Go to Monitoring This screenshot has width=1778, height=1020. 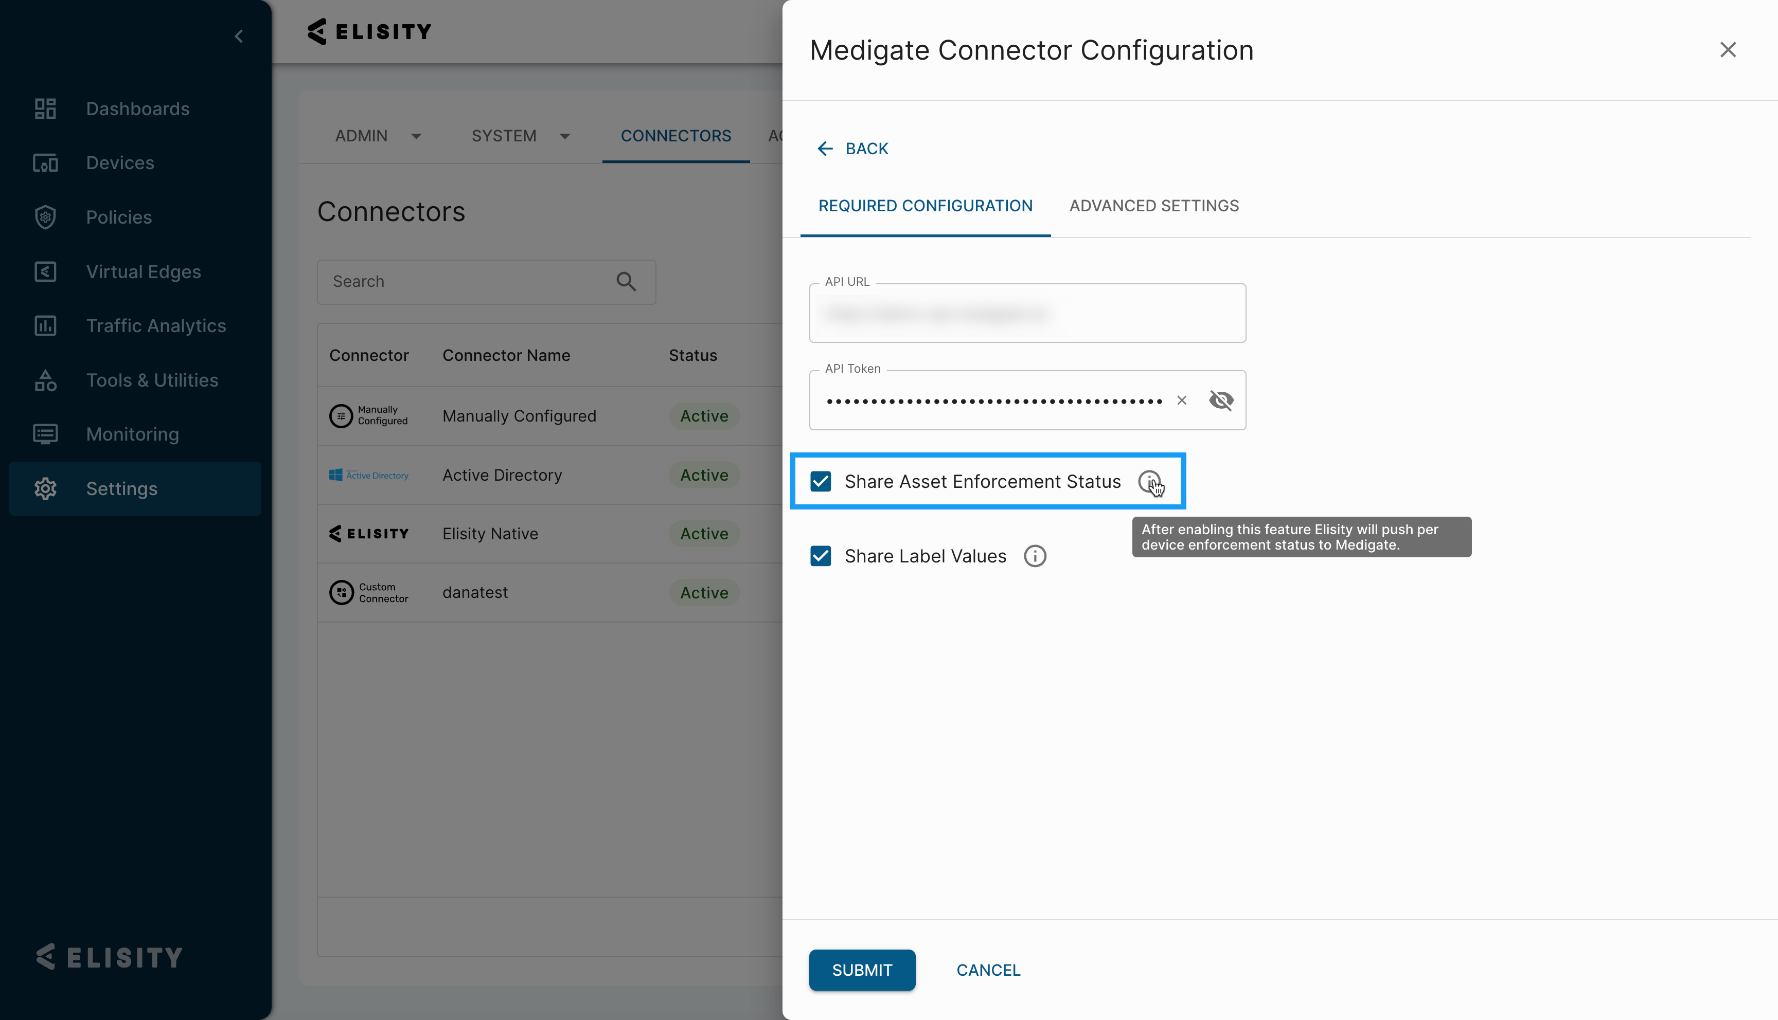[x=132, y=434]
